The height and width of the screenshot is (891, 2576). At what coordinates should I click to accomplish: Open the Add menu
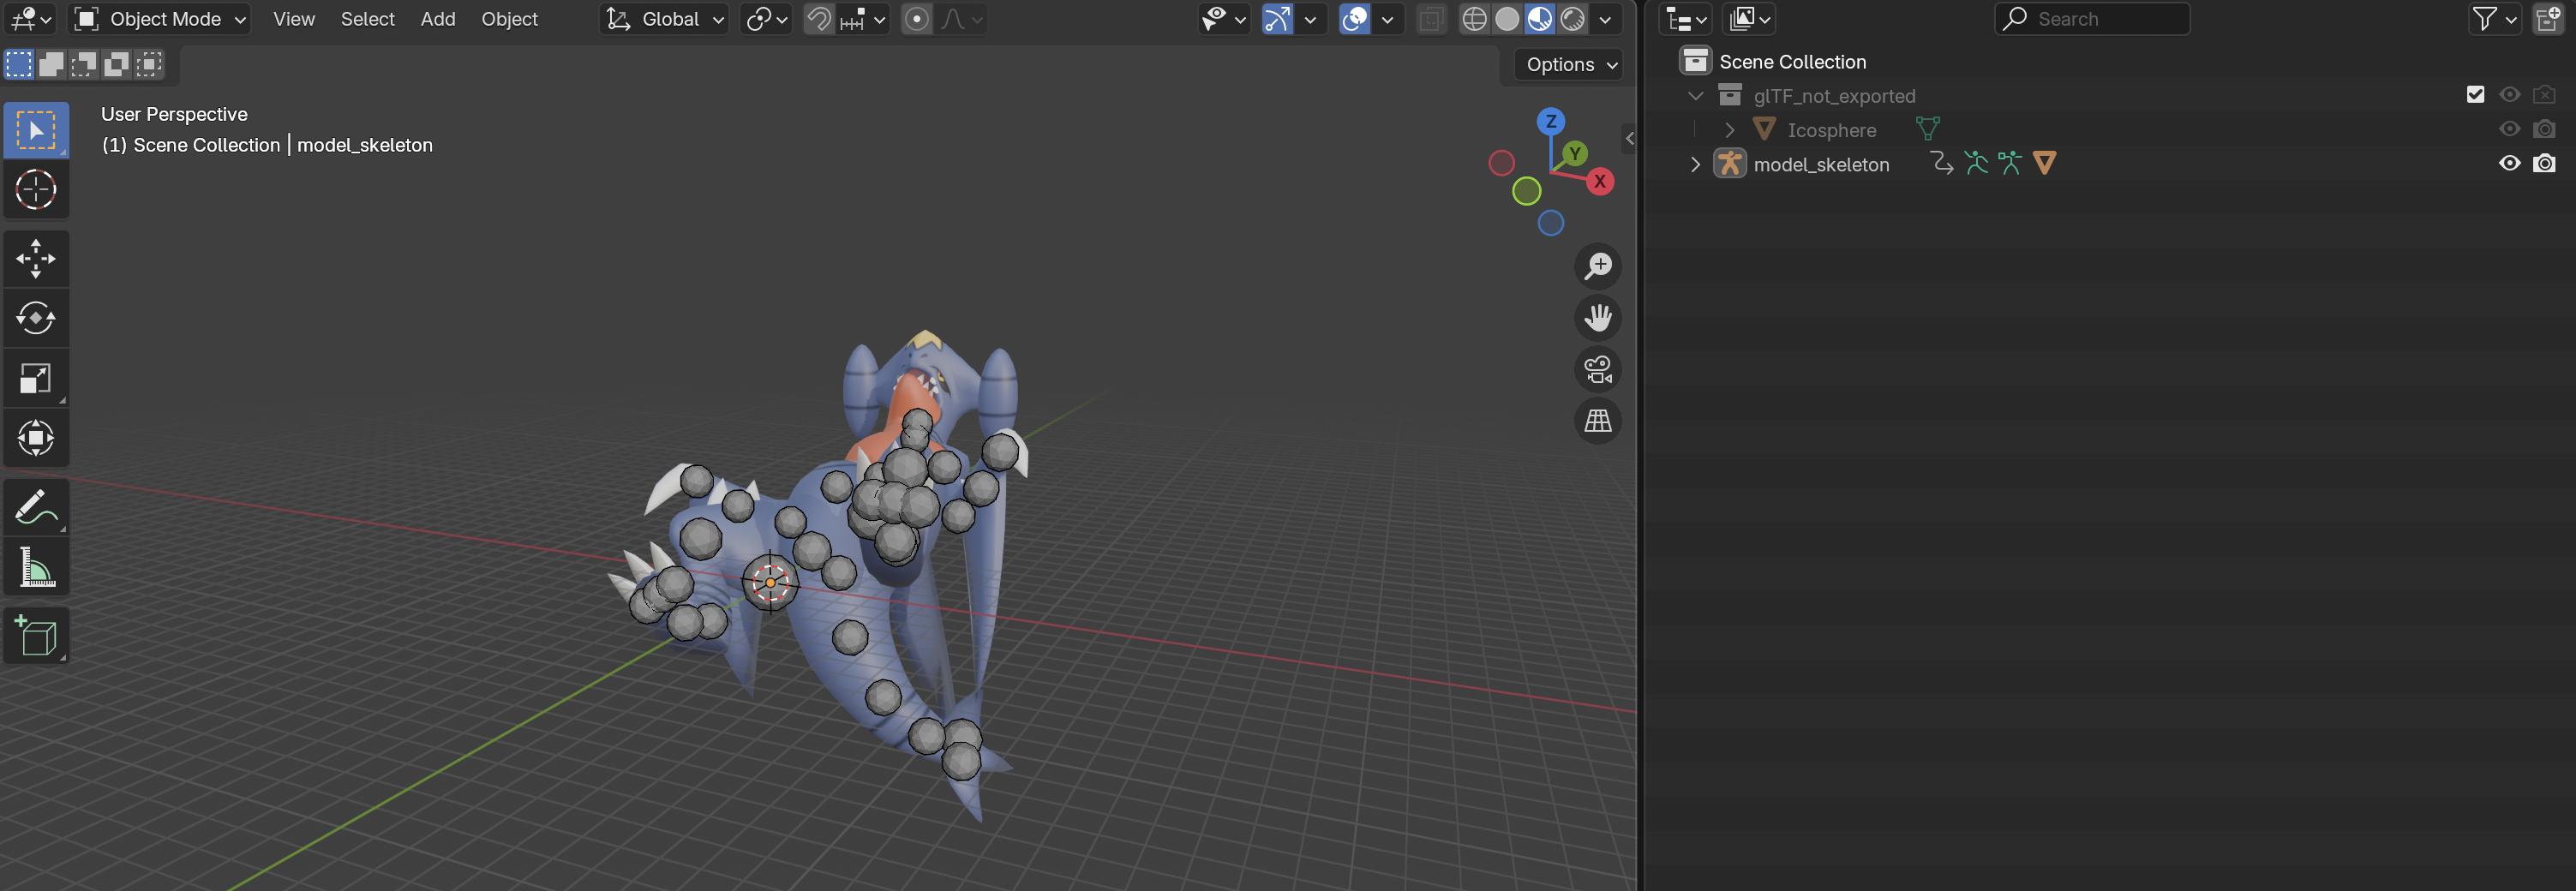(438, 19)
